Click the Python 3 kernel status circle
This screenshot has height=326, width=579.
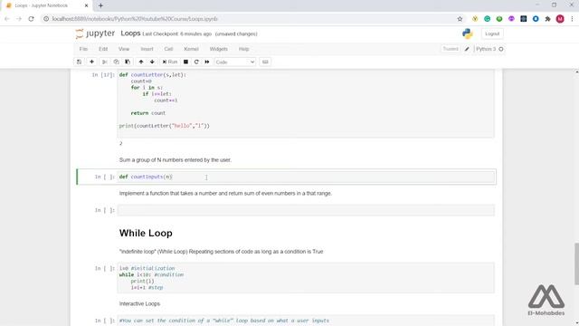tap(501, 49)
